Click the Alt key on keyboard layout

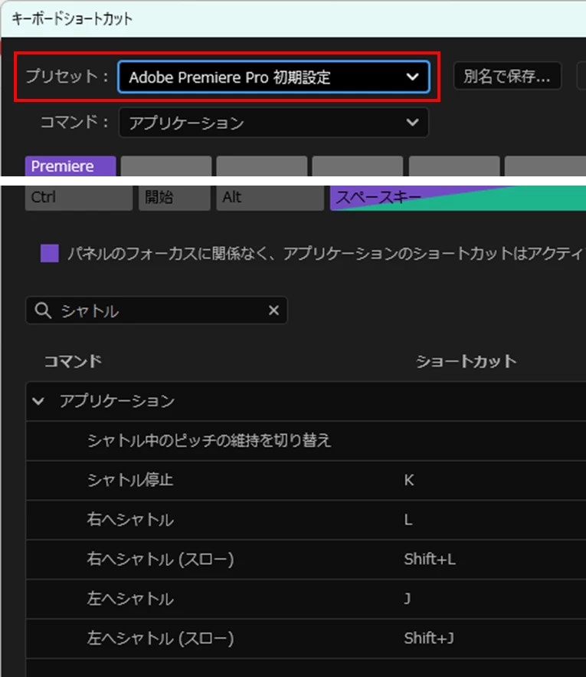pos(270,198)
